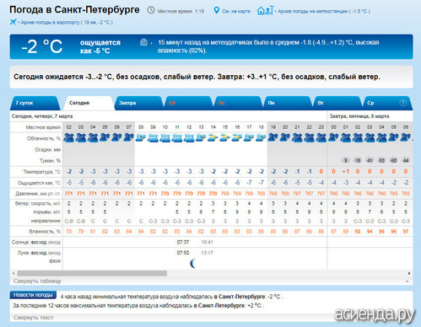Click the partly sunny icon for hour 16

tap(237, 137)
